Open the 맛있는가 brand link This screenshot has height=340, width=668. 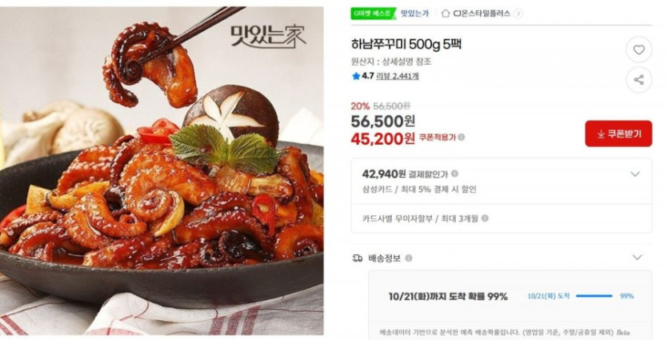point(414,14)
